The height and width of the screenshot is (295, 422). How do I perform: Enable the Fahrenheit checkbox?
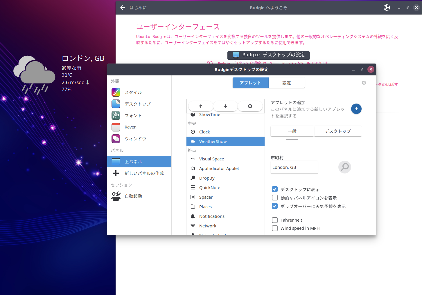275,220
